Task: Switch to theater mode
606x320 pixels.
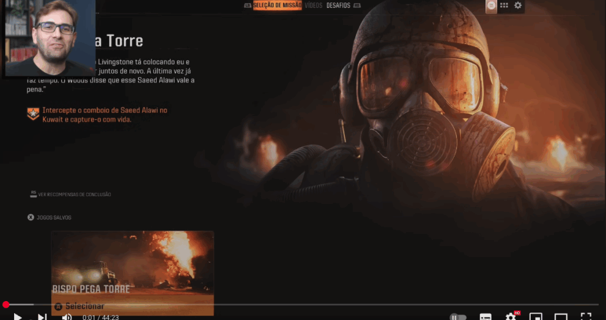Action: (561, 317)
